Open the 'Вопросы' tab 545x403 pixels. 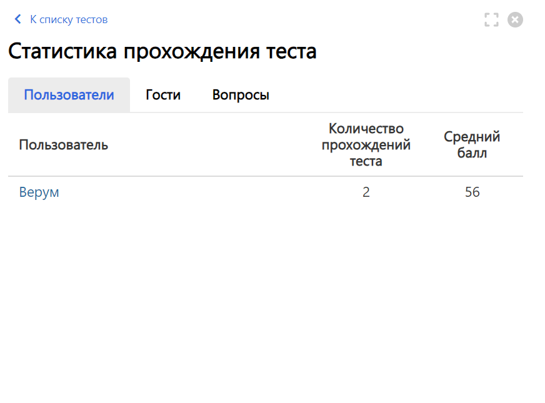click(x=241, y=95)
